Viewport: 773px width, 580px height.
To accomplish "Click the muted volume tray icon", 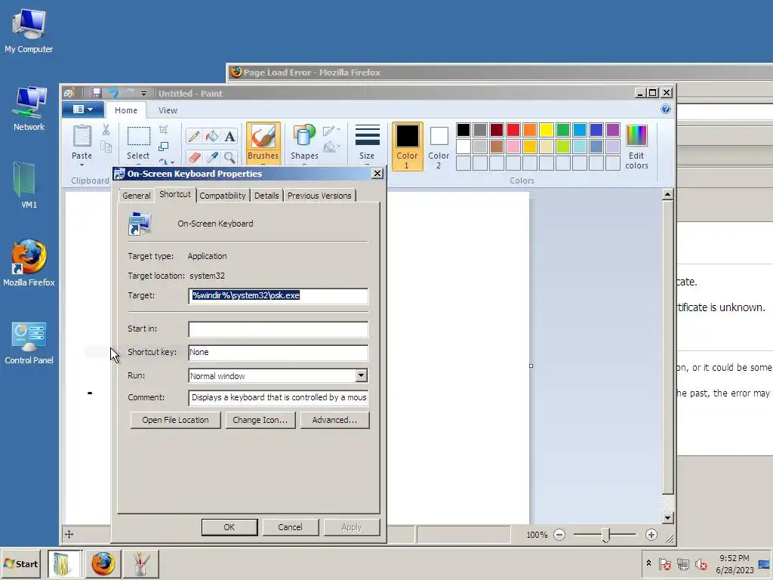I will [x=701, y=563].
